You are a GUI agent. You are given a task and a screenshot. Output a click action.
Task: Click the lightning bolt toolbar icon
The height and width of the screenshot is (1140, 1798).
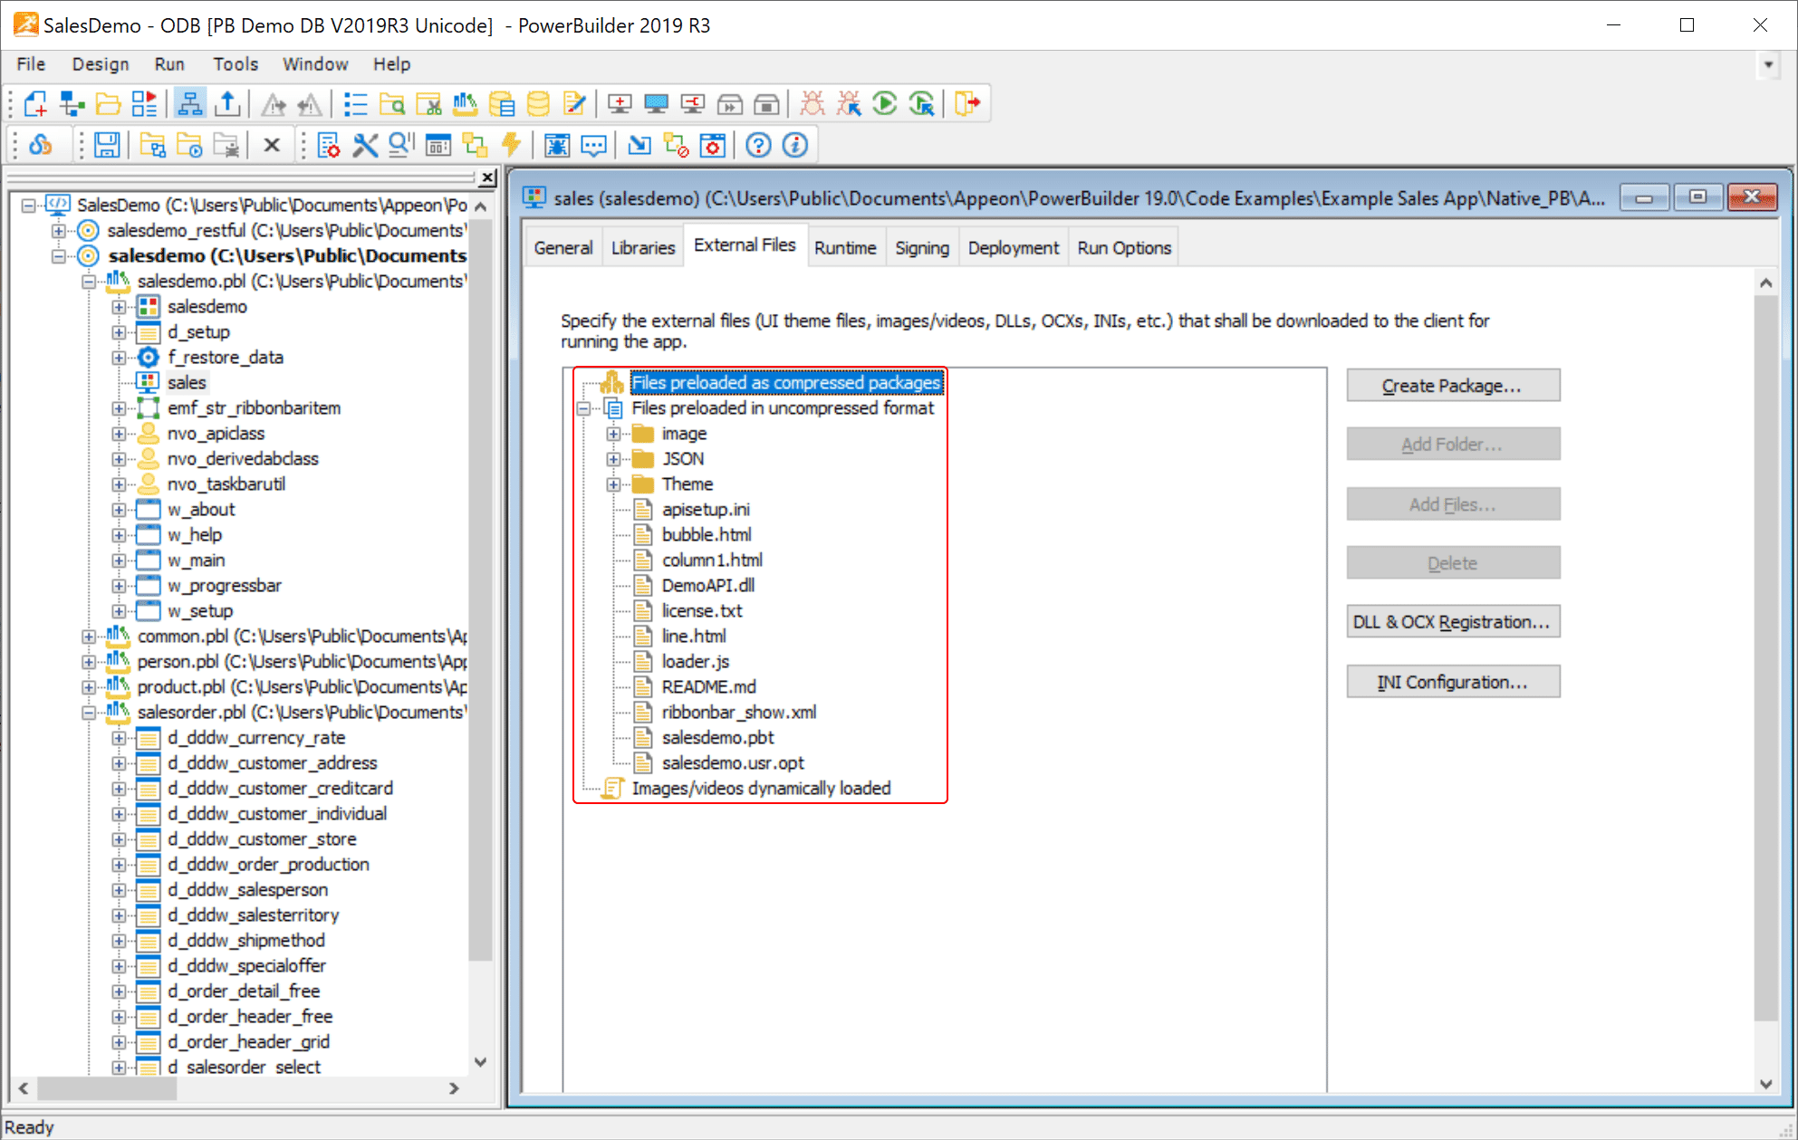511,145
